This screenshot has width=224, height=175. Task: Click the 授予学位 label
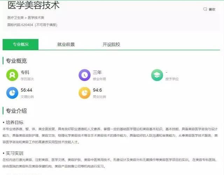pos(172,79)
